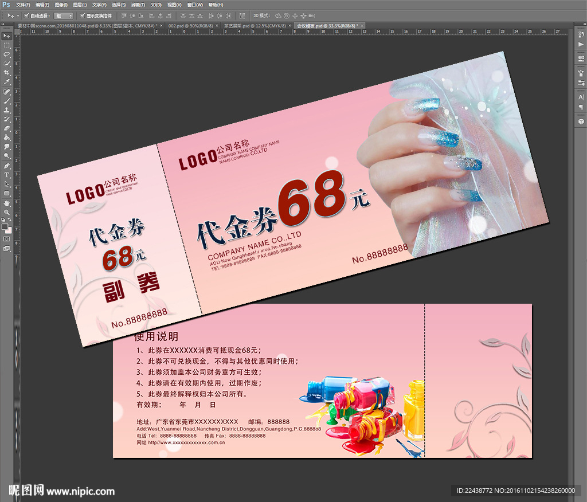The image size is (587, 502).
Task: Select the Paint Bucket tool
Action: [7, 138]
